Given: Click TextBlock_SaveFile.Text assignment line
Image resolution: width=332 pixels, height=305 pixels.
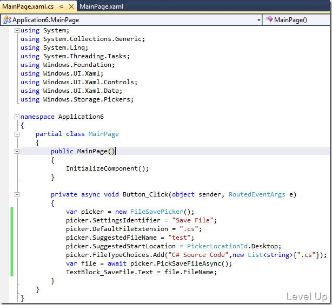Looking at the screenshot, I should pos(142,272).
